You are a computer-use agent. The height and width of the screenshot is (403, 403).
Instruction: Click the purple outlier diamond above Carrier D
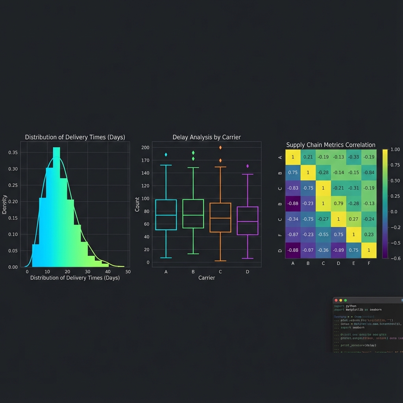(247, 166)
